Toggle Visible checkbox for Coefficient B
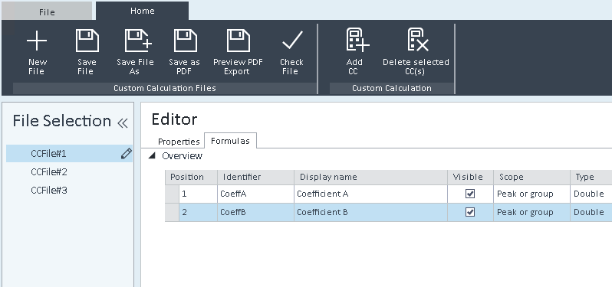612x287 pixels. click(x=470, y=212)
